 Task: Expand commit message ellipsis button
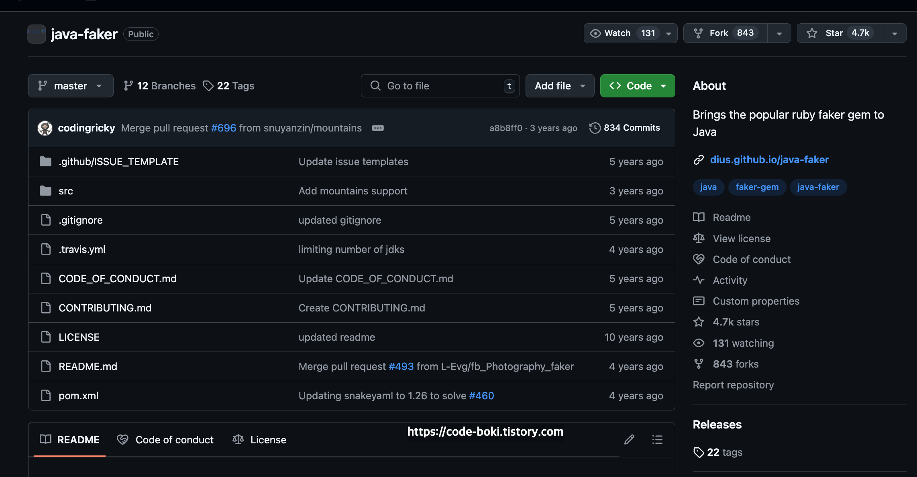point(378,128)
